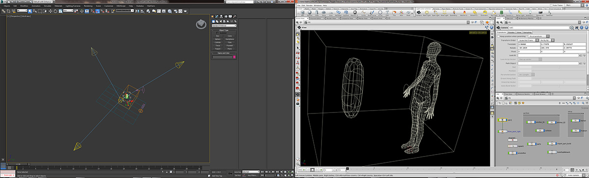Image resolution: width=589 pixels, height=178 pixels.
Task: Create a Plane primitive in 3ds Max
Action: (229, 49)
